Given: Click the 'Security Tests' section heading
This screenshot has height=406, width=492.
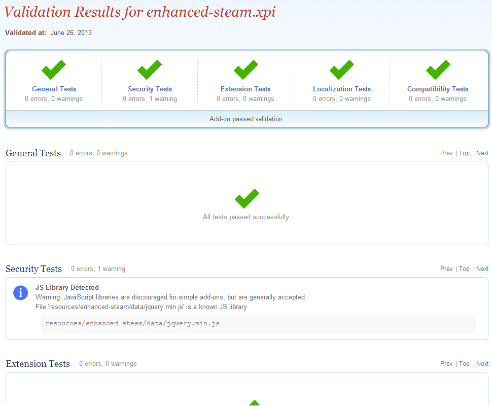Looking at the screenshot, I should coord(33,269).
